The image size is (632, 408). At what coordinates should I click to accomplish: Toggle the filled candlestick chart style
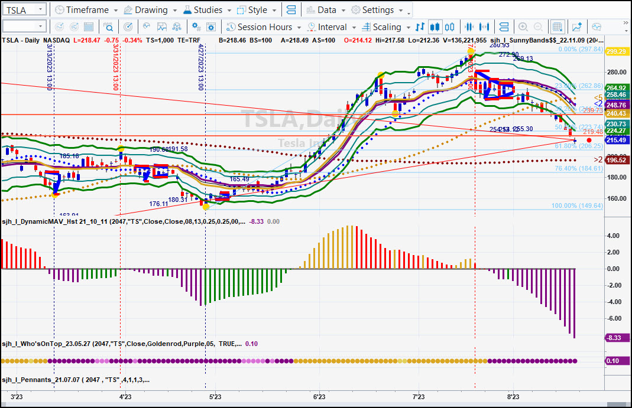click(435, 27)
